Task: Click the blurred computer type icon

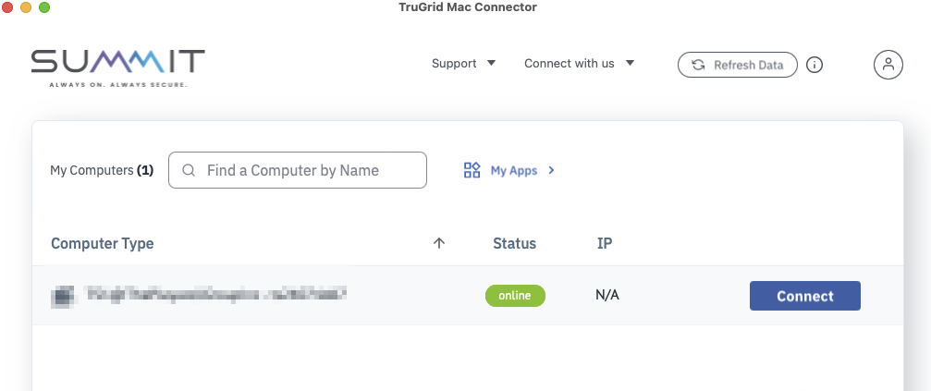Action: (x=64, y=296)
